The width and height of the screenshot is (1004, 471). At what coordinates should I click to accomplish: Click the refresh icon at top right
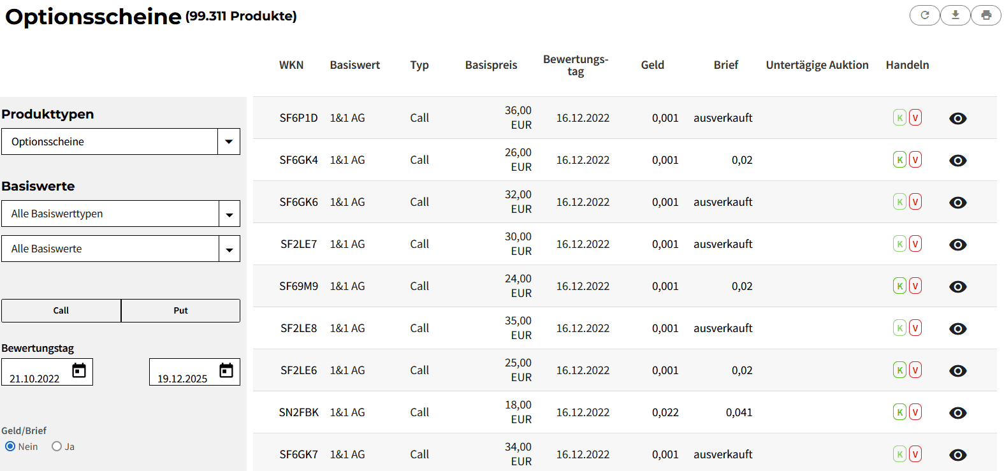coord(924,15)
